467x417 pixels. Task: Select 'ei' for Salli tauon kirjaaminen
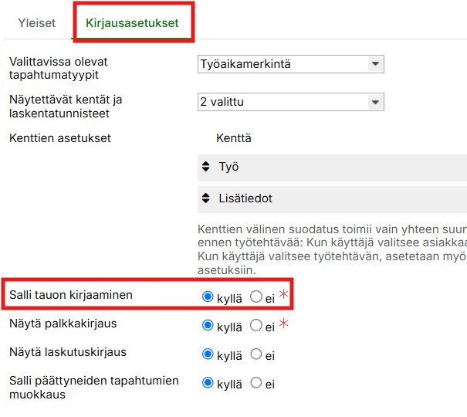pyautogui.click(x=256, y=297)
